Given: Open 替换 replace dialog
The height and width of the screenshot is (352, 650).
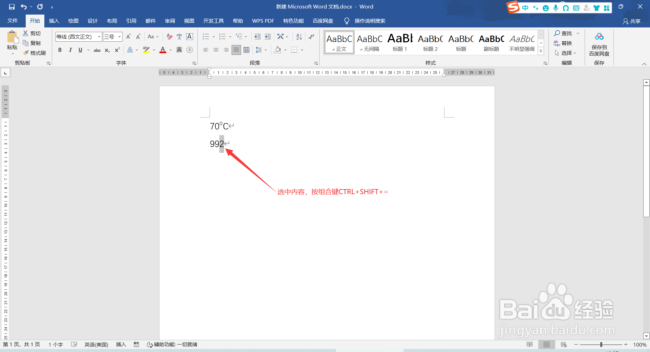Looking at the screenshot, I should [563, 43].
